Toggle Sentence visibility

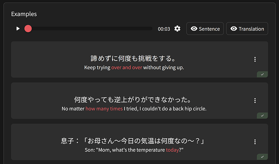coord(205,29)
